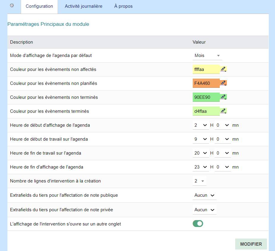Click the MODIFIER button
This screenshot has height=251, width=275.
tap(251, 244)
